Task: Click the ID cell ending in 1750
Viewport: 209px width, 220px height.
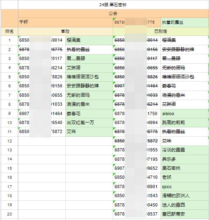Action: point(137,113)
